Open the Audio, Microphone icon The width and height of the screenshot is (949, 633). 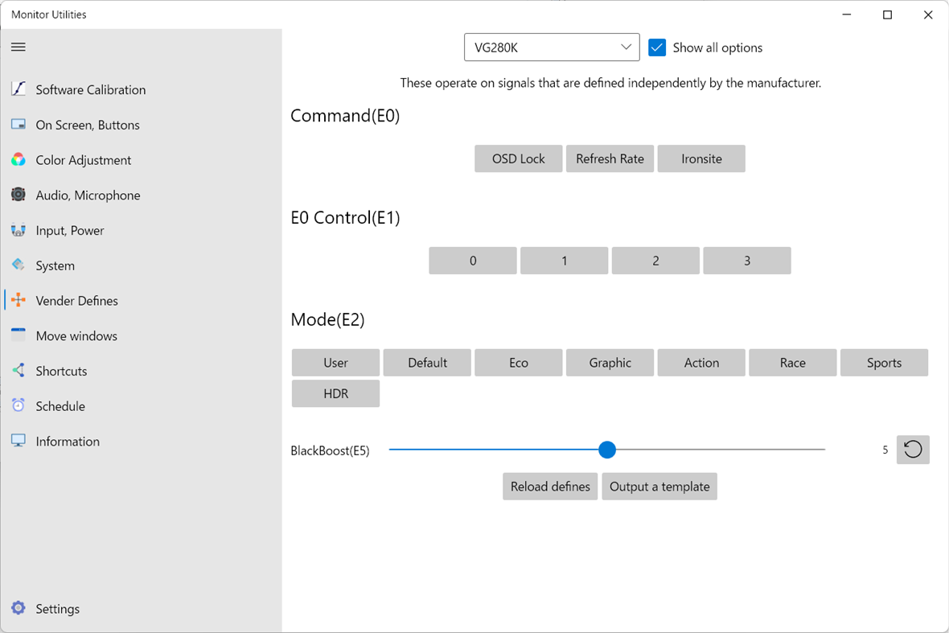coord(18,195)
